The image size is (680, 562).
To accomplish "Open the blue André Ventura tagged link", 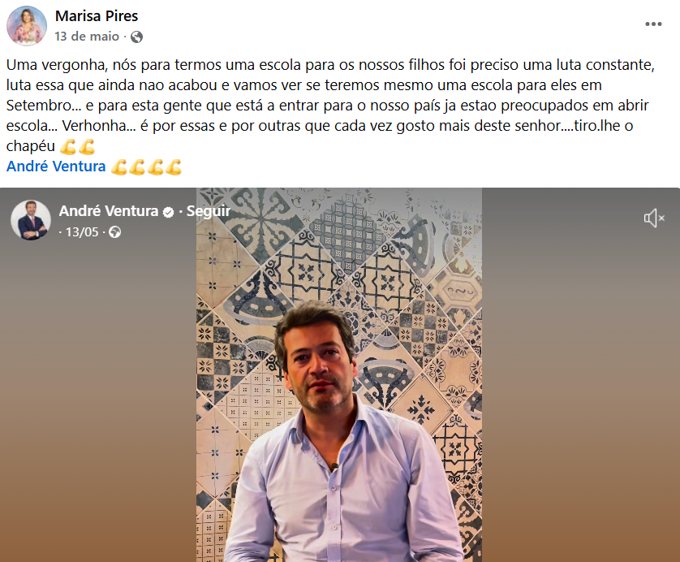I will tap(56, 166).
